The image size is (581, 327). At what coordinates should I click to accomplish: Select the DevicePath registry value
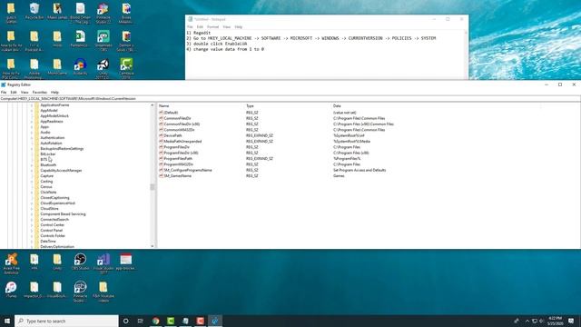coord(172,135)
